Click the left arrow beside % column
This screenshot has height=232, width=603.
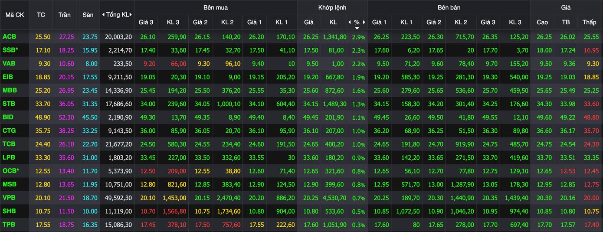point(350,22)
